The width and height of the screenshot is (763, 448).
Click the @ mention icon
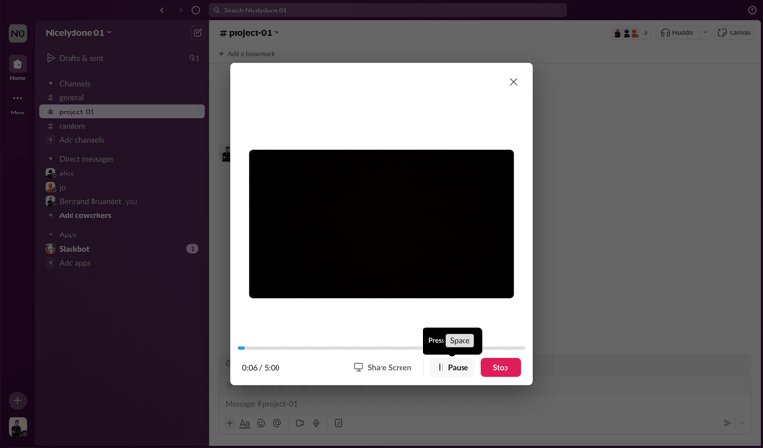tap(277, 423)
